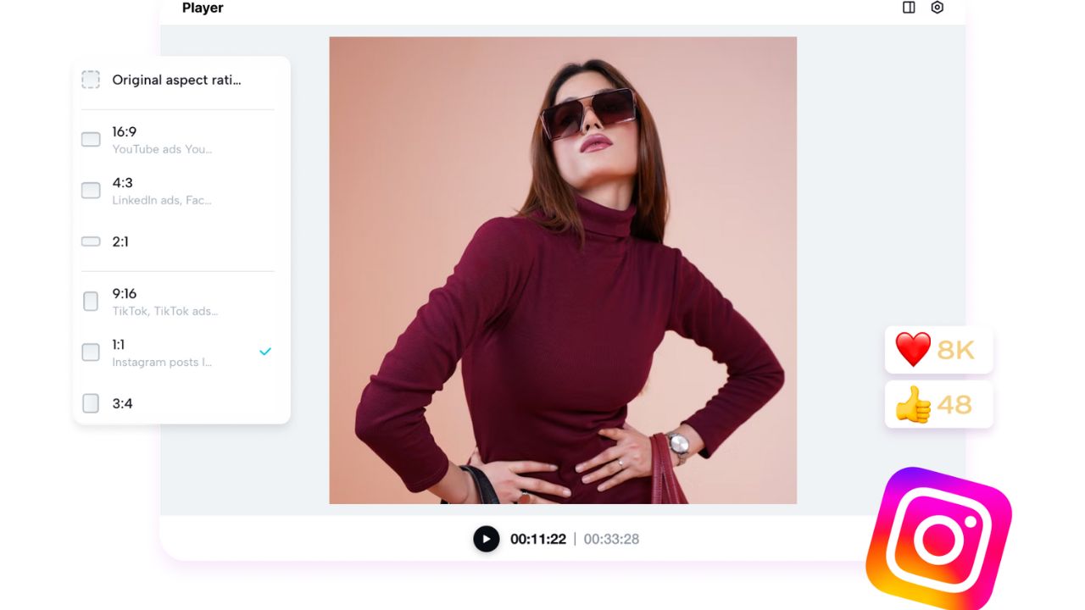Click the 48 thumbs-up badge

coord(938,404)
